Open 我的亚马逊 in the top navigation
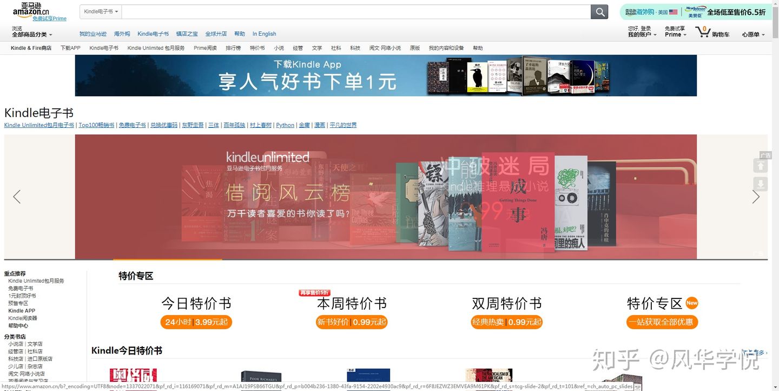Viewport: 779px width, 391px height. point(93,34)
